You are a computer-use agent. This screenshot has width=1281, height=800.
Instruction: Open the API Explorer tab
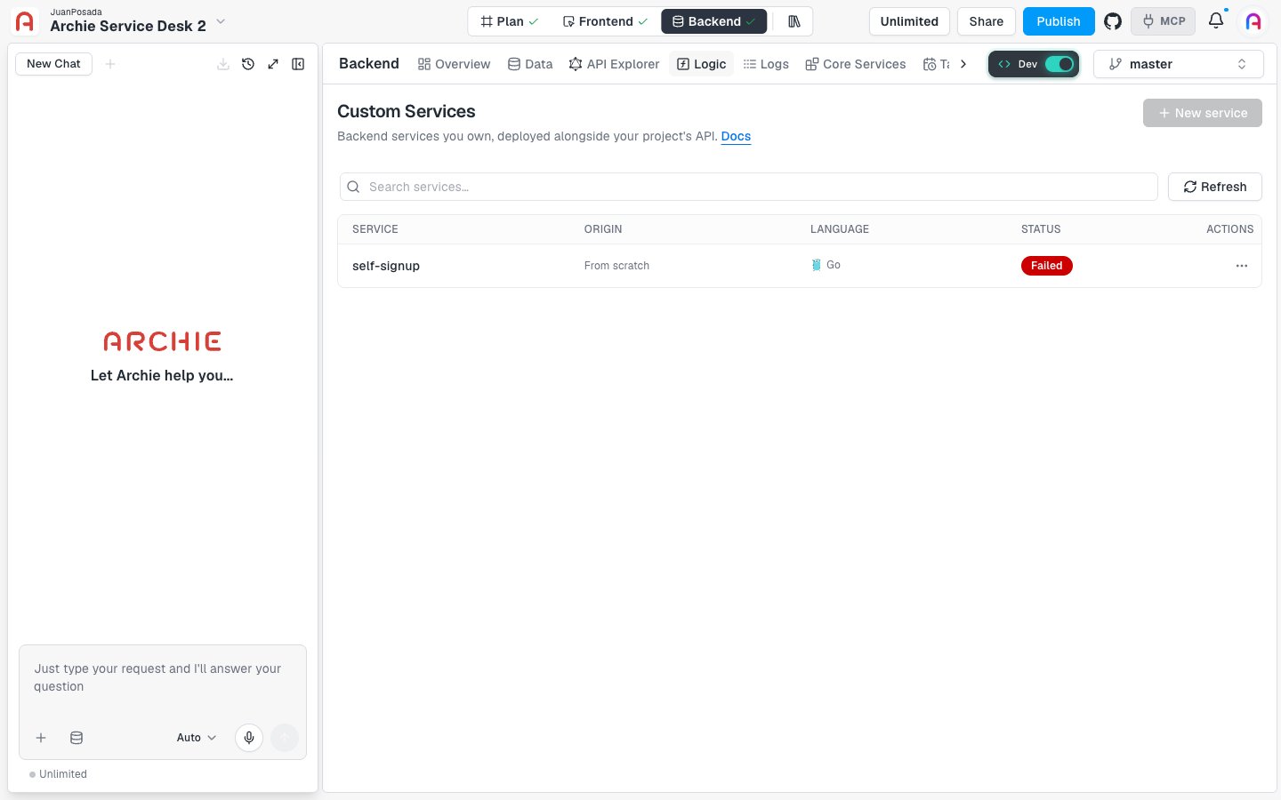pyautogui.click(x=615, y=64)
